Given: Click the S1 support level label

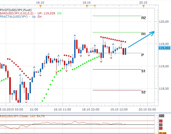Looking at the screenshot, I should pos(143,71).
